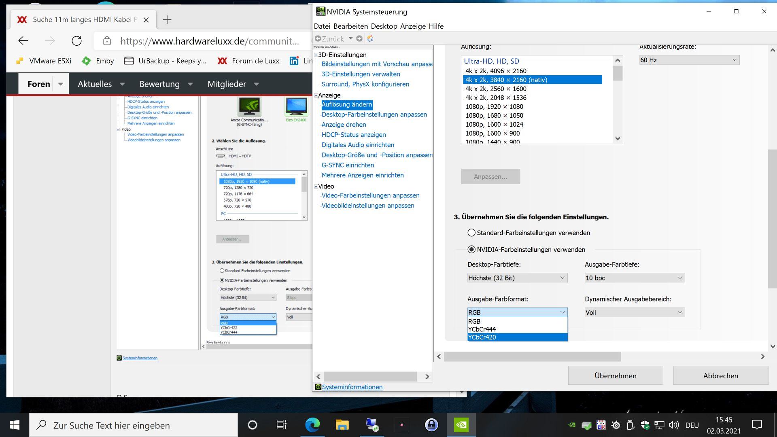The width and height of the screenshot is (777, 437).
Task: Open Mehrere Anzeigen einrichten
Action: [x=362, y=175]
